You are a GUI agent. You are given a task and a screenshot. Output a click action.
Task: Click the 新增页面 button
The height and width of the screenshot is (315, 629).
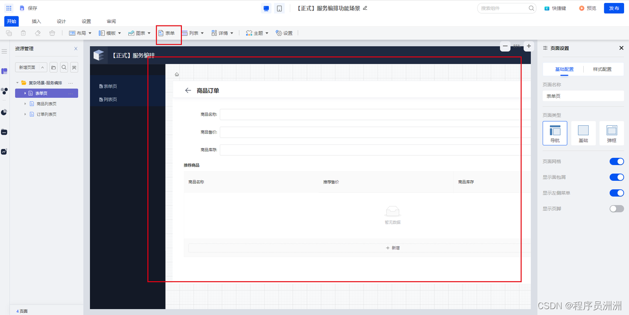pos(27,67)
